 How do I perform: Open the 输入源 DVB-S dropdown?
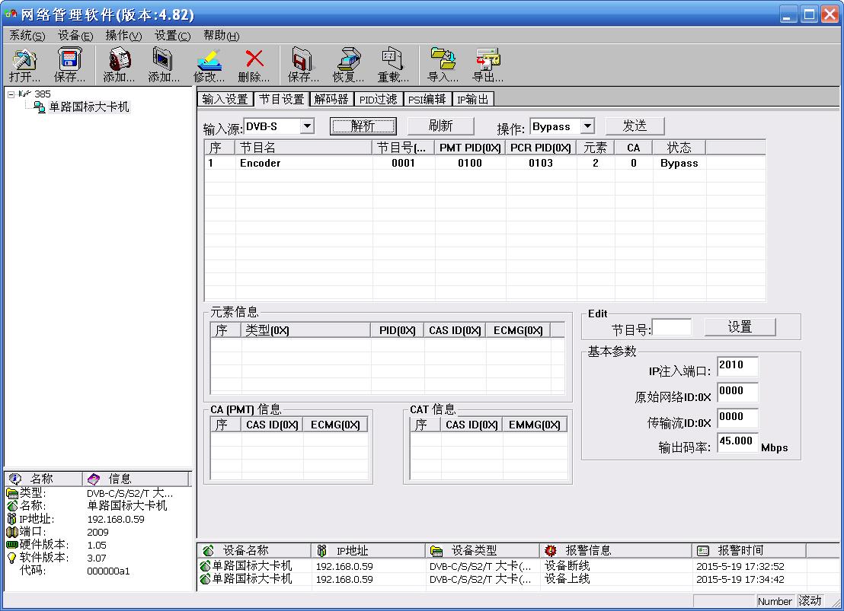point(307,126)
